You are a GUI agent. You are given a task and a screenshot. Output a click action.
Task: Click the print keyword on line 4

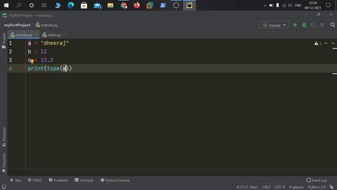[x=36, y=69]
